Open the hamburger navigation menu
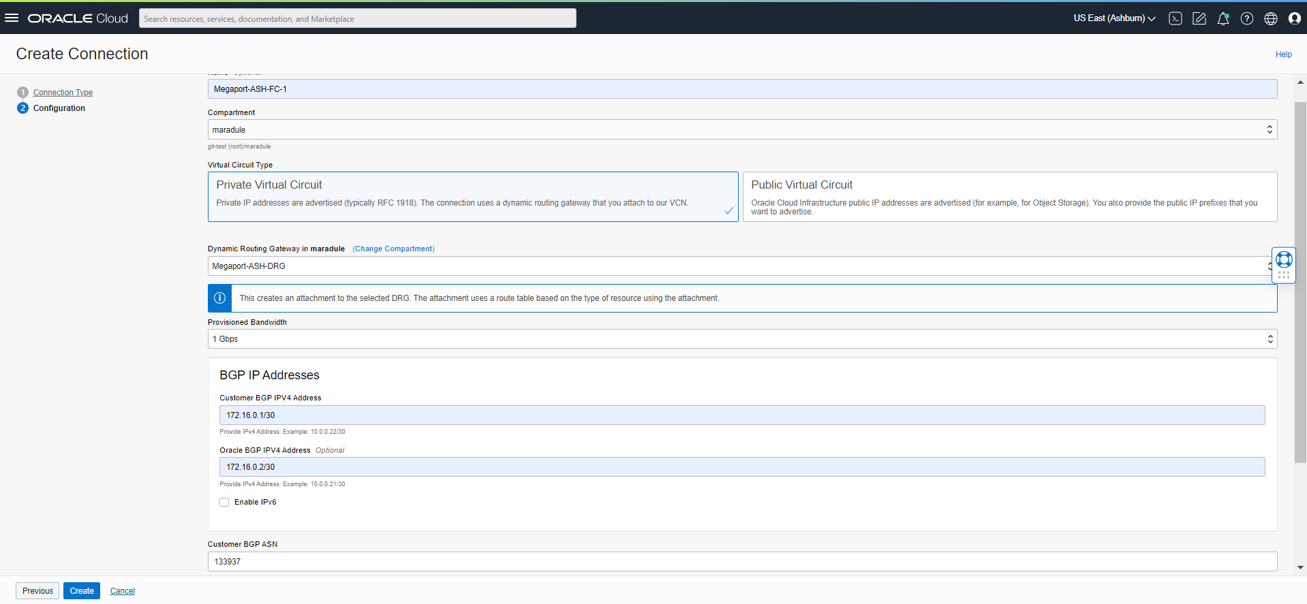This screenshot has height=604, width=1307. point(12,18)
